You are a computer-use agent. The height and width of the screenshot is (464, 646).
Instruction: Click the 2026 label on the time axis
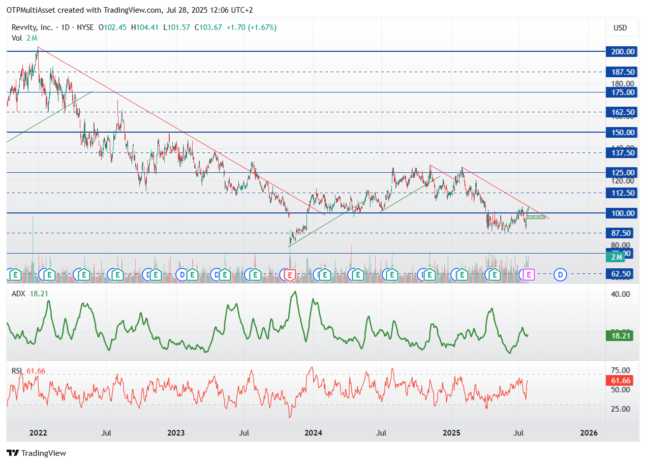point(589,433)
